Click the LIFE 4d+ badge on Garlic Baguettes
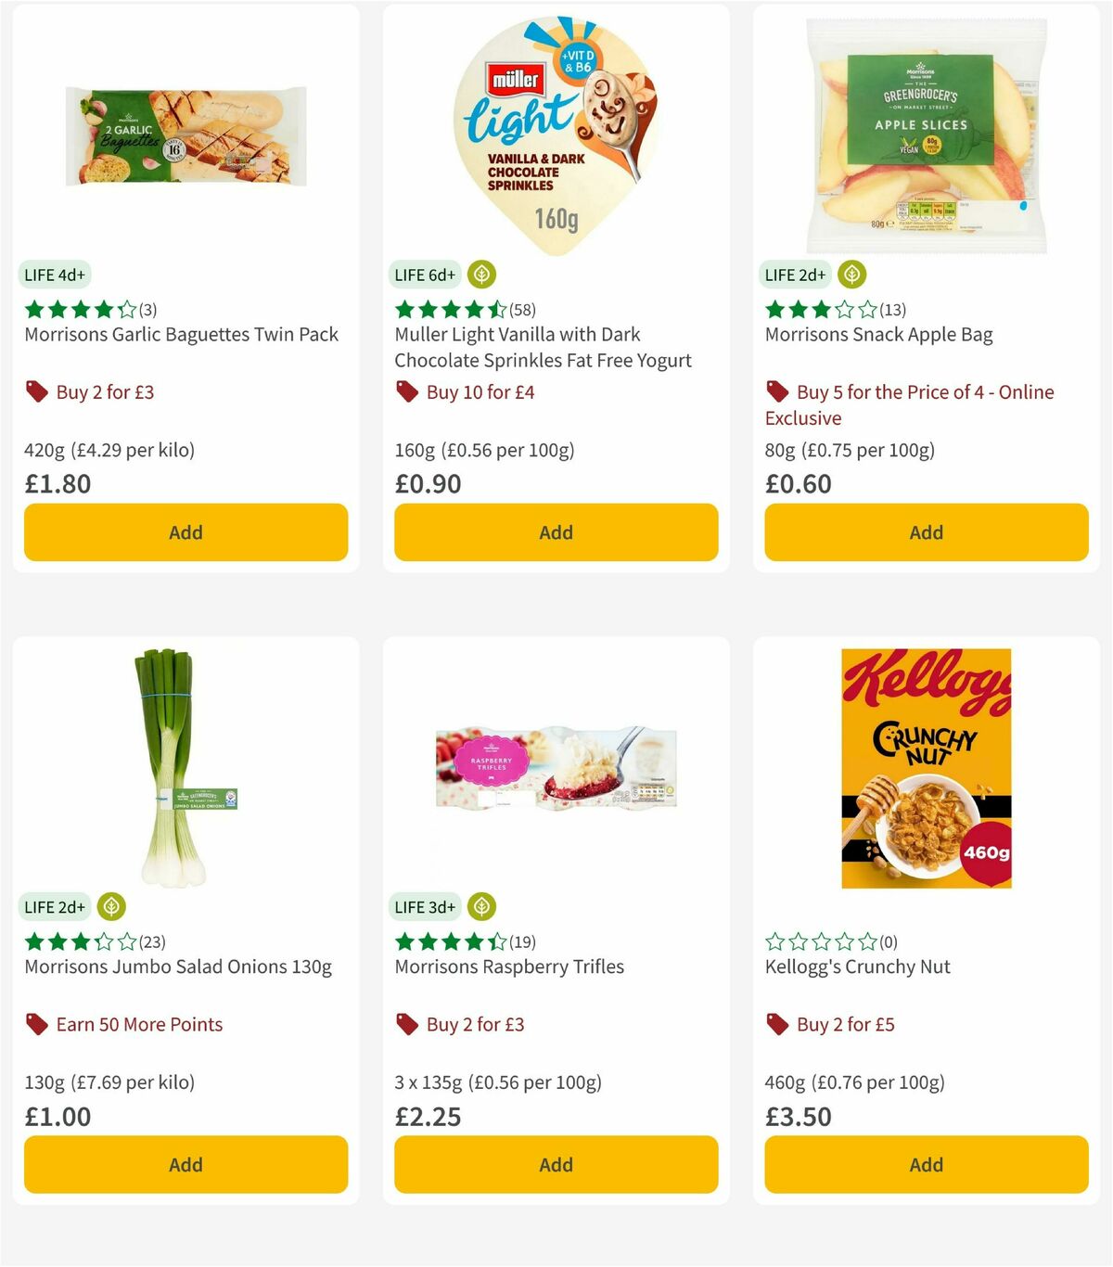 coord(55,275)
